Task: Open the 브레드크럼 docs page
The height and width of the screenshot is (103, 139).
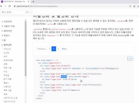Action: (8, 60)
